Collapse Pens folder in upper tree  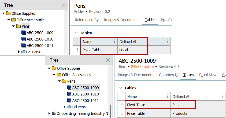click(x=14, y=26)
